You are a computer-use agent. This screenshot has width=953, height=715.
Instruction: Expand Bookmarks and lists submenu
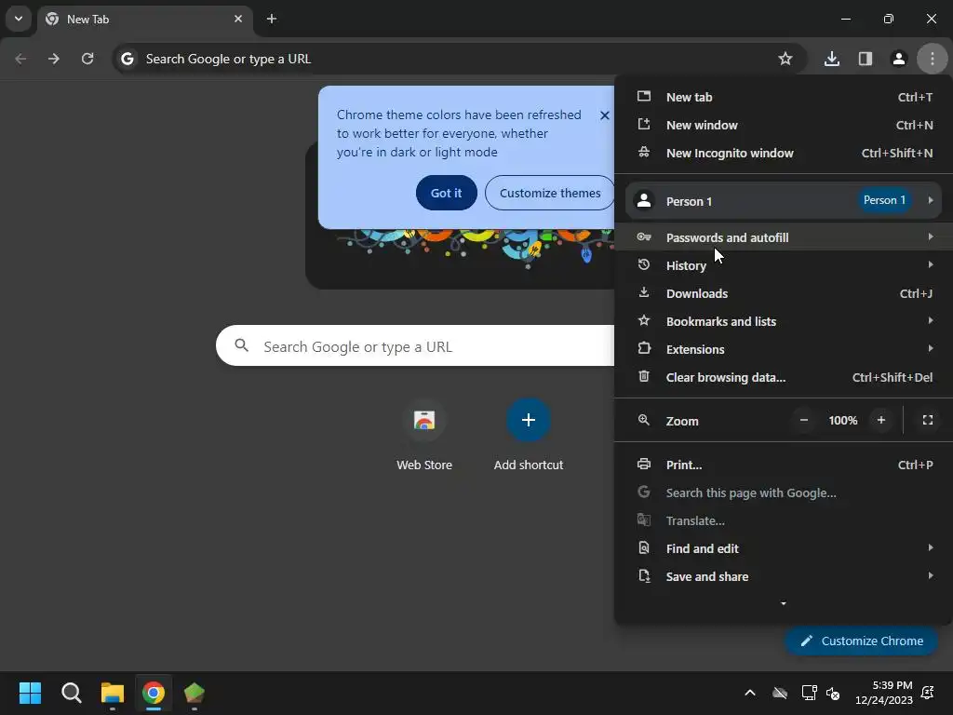click(784, 321)
